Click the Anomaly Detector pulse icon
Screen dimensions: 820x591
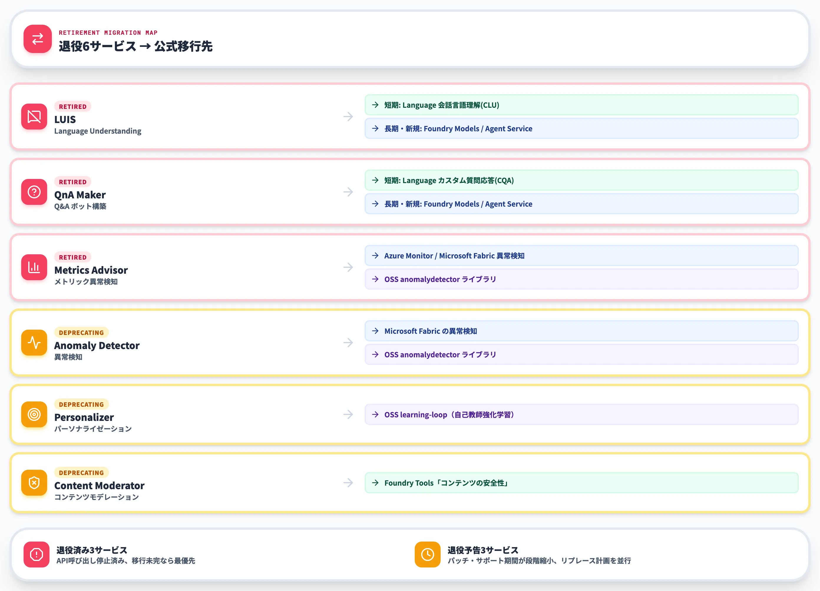(x=34, y=343)
